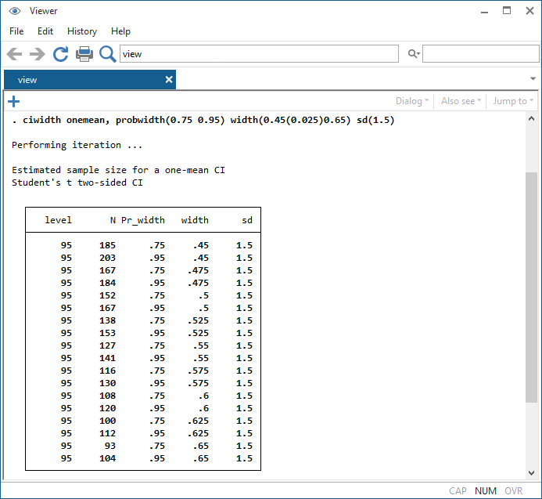This screenshot has height=499, width=542.
Task: Click the N value 104
Action: click(107, 458)
